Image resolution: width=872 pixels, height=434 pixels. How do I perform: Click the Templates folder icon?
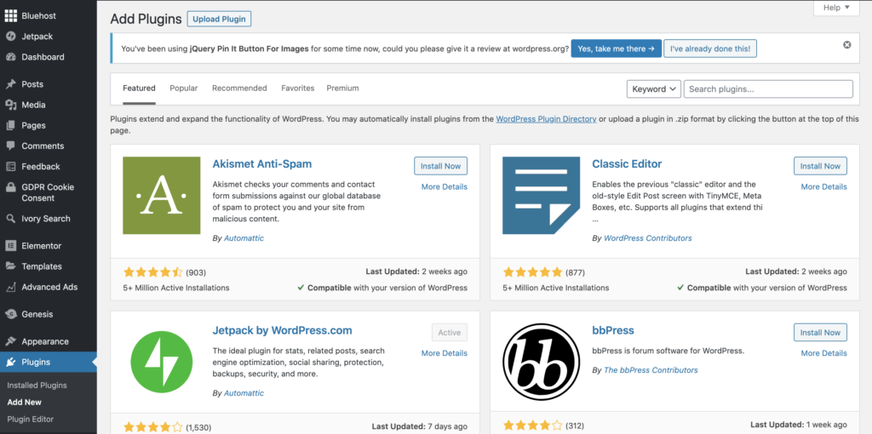point(10,266)
